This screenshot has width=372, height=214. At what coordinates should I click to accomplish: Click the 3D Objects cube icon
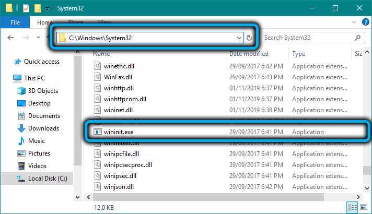point(21,91)
